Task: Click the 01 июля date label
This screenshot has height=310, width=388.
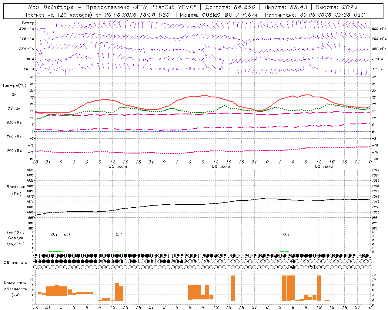Action: 118,167
